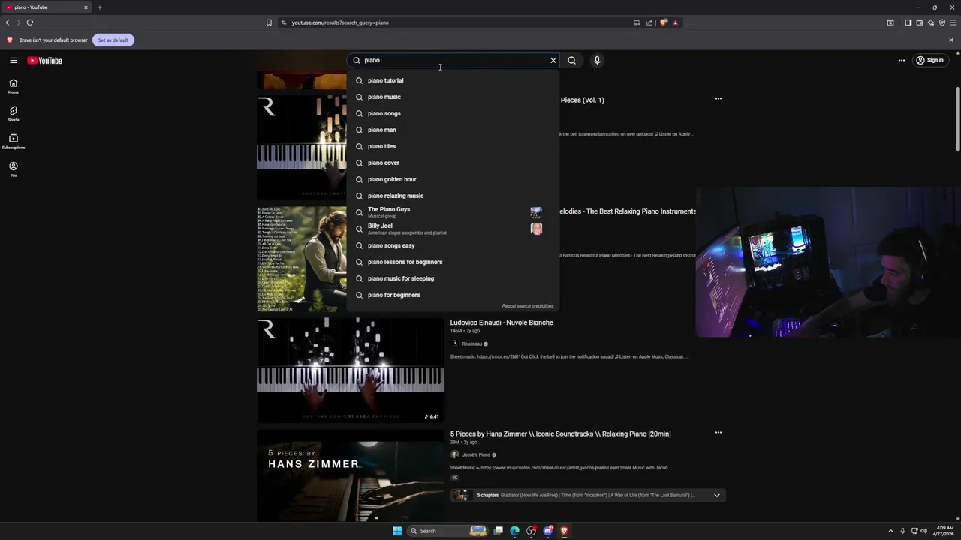This screenshot has height=540, width=961.
Task: Open 5 Pieces by Hans Zimmer title
Action: pos(560,433)
